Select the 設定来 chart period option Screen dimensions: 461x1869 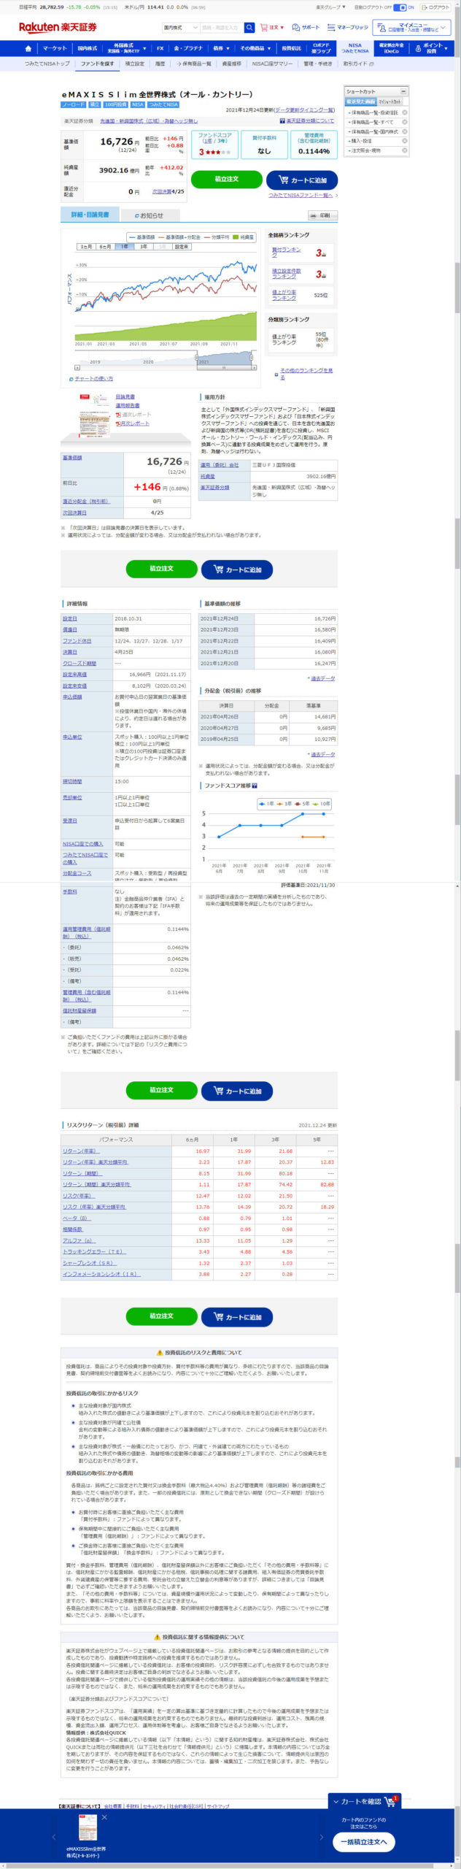click(182, 247)
